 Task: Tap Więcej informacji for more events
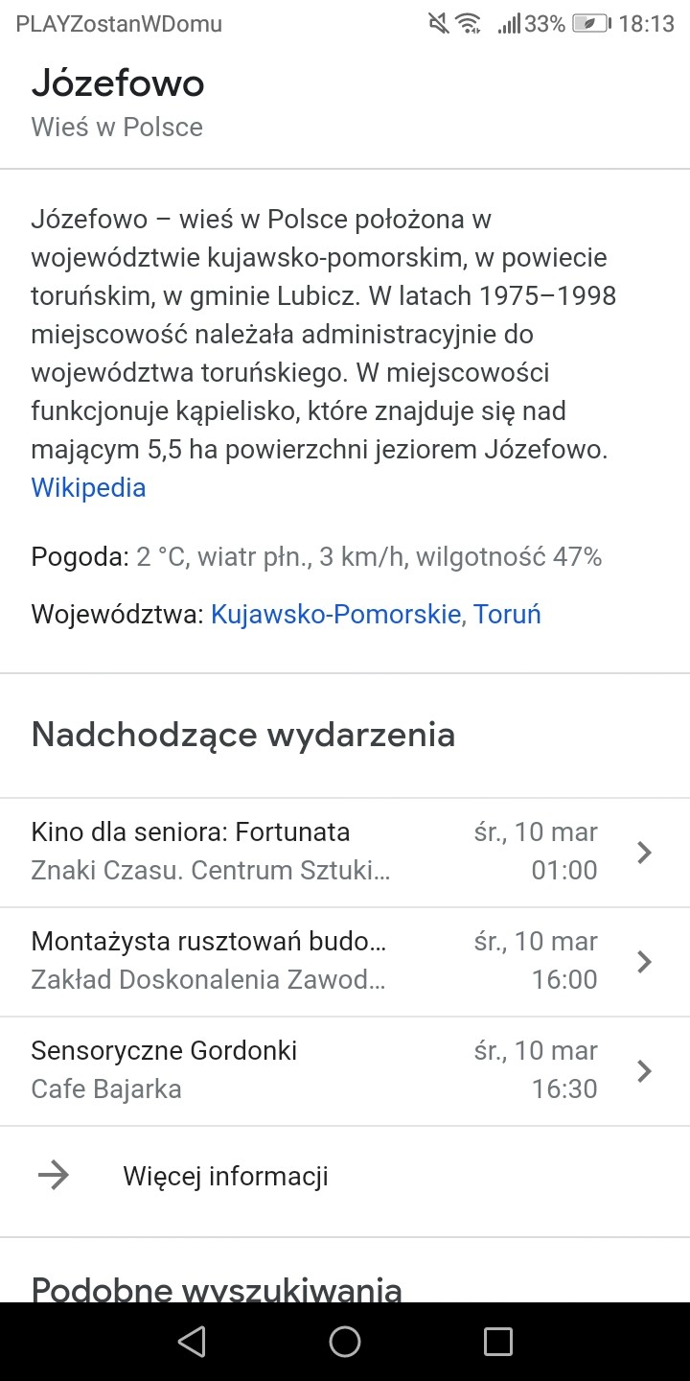pos(225,1176)
